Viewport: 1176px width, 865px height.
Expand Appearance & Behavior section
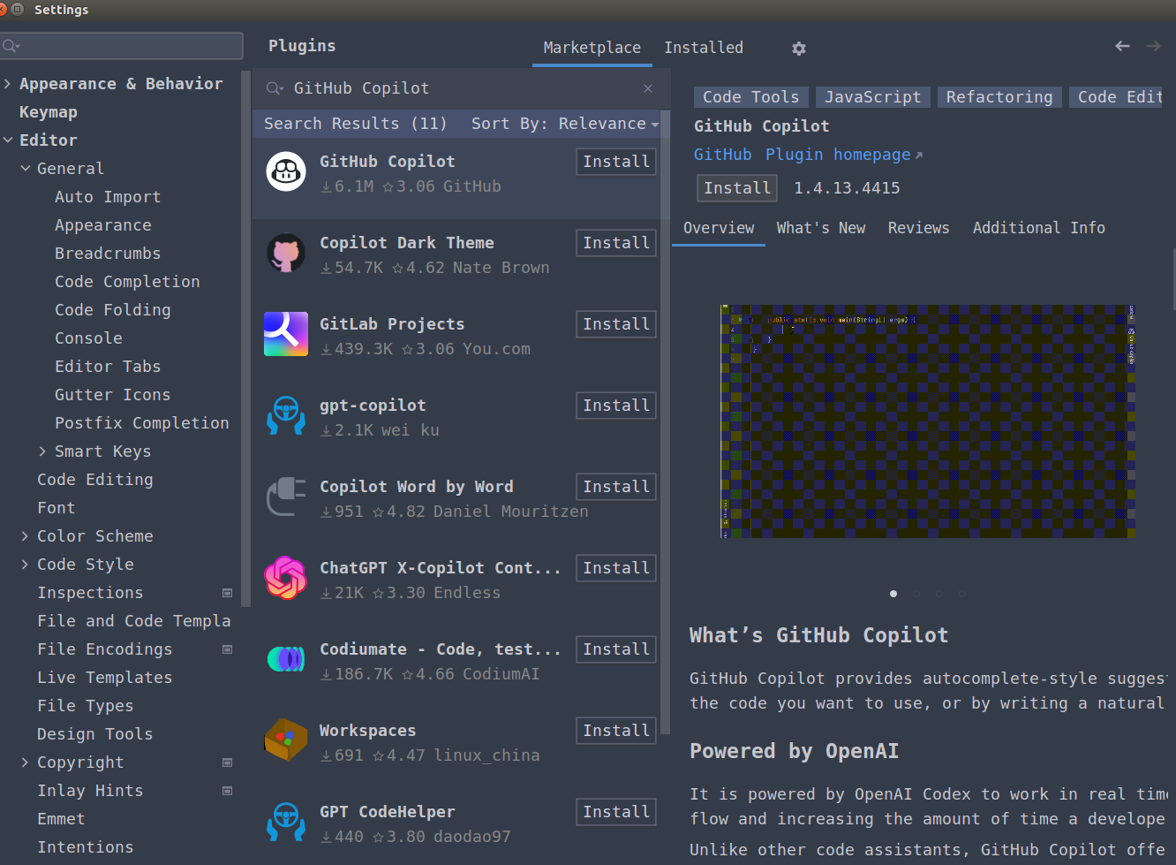(x=8, y=84)
